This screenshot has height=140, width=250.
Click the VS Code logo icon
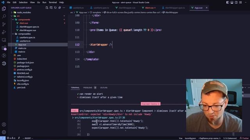click(x=3, y=2)
